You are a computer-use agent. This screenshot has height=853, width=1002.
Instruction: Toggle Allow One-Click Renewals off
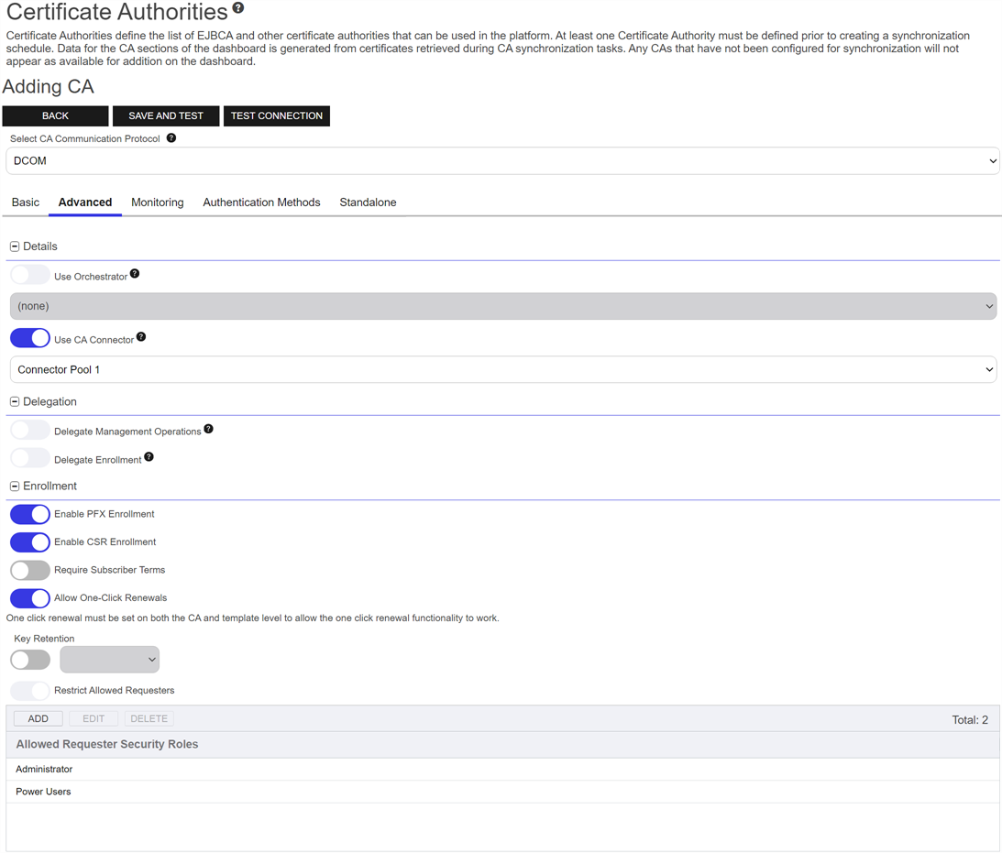pos(30,598)
